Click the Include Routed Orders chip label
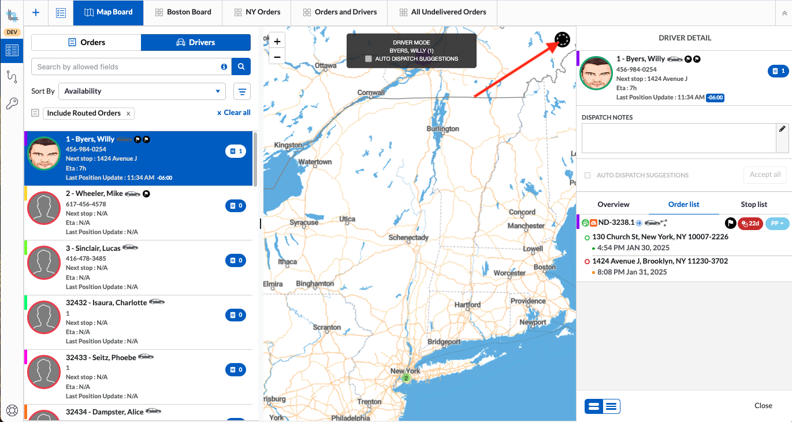The image size is (792, 422). tap(84, 113)
